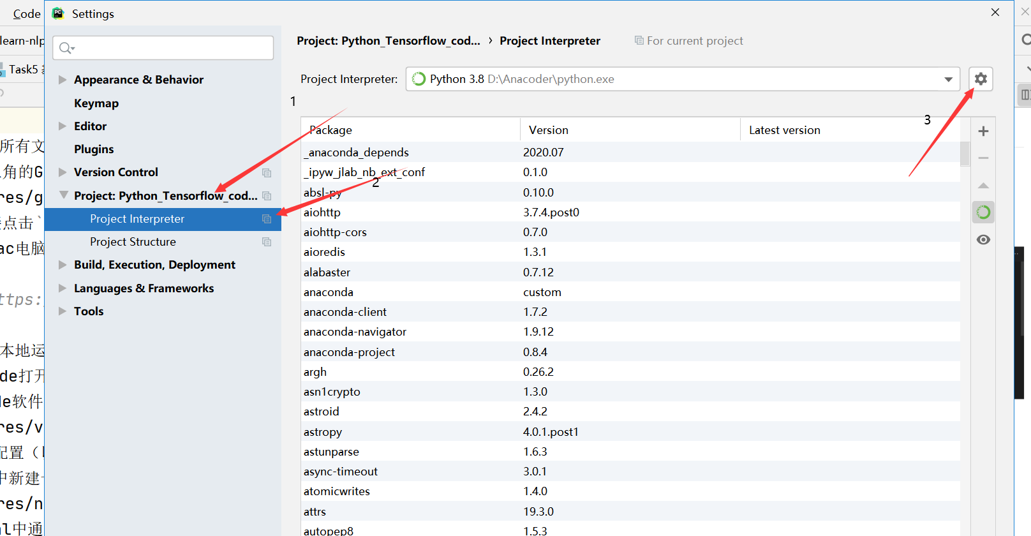Viewport: 1031px width, 536px height.
Task: Sort by the Version column header
Action: (x=630, y=130)
